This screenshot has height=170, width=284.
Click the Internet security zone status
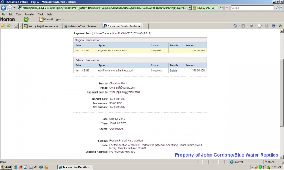point(237,162)
